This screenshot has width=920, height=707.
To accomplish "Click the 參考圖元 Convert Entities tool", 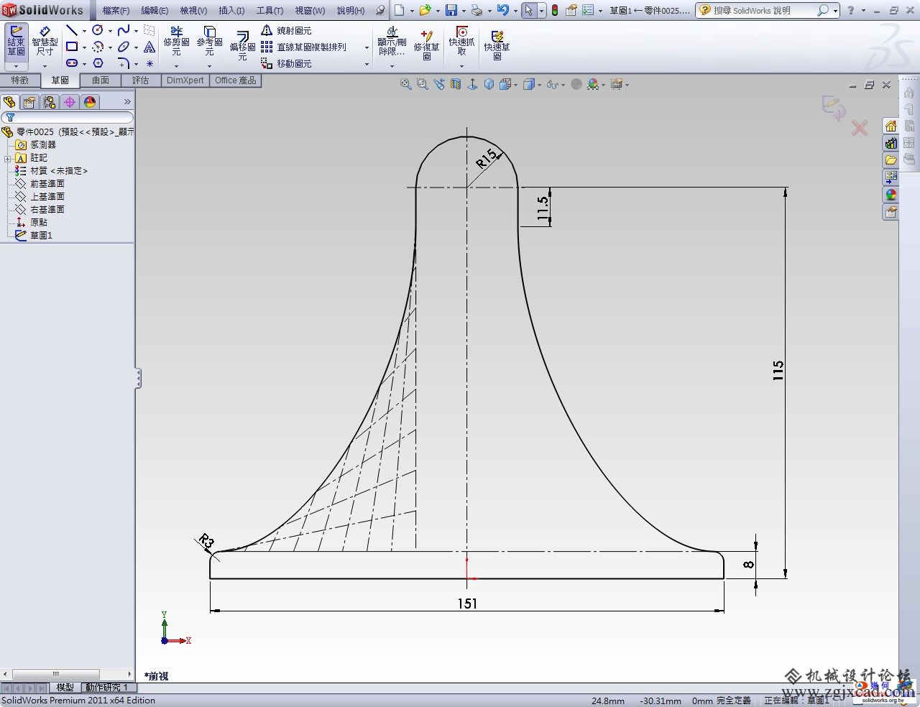I will point(209,42).
